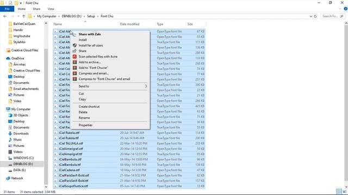This screenshot has height=195, width=348.
Task: Open Music in the sidebar
Action: 17,140
